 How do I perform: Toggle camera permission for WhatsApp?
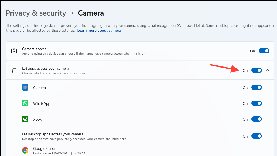click(x=256, y=103)
